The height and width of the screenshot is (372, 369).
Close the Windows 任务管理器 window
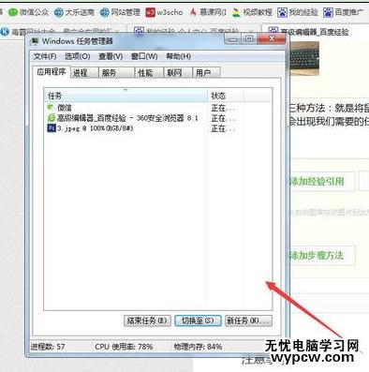point(272,38)
